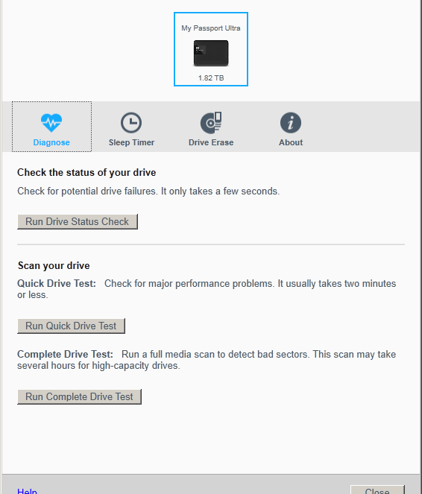The height and width of the screenshot is (494, 422).
Task: Switch to the Diagnose tab label
Action: coord(51,142)
